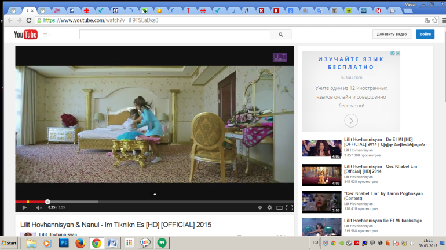Open Hangouts green icon in taskbar

162,243
